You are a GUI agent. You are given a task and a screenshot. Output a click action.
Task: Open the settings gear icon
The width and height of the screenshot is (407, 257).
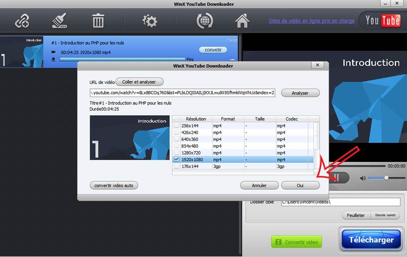click(150, 21)
